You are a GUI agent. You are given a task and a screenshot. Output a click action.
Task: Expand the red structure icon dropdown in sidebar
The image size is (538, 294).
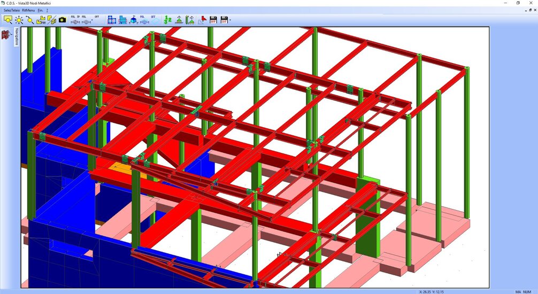click(x=10, y=35)
